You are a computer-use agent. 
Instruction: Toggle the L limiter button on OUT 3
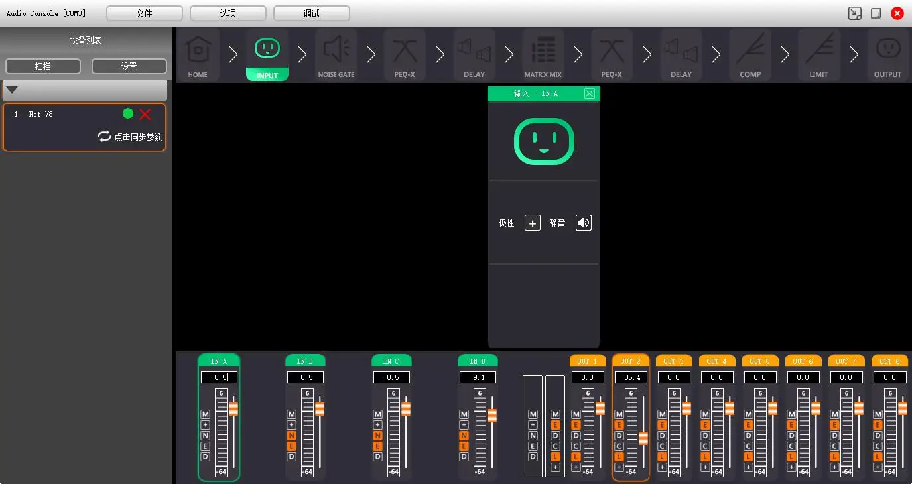[x=662, y=457]
